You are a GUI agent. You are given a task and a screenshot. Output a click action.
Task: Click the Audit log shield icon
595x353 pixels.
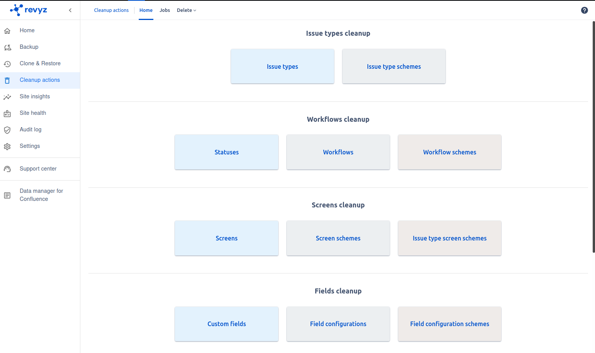[x=7, y=130]
